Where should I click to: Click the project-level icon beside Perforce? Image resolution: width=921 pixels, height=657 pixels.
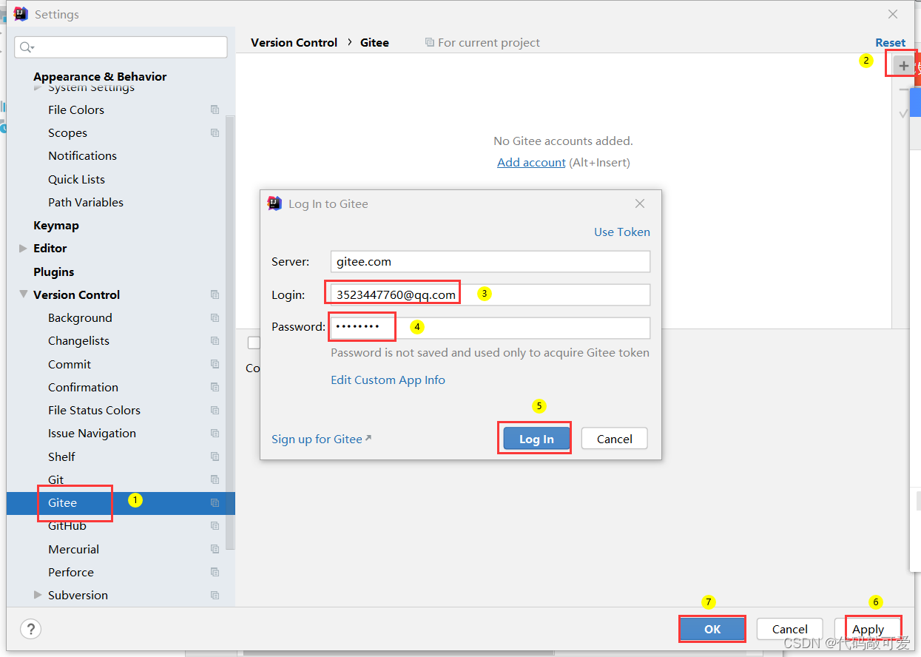pos(215,572)
